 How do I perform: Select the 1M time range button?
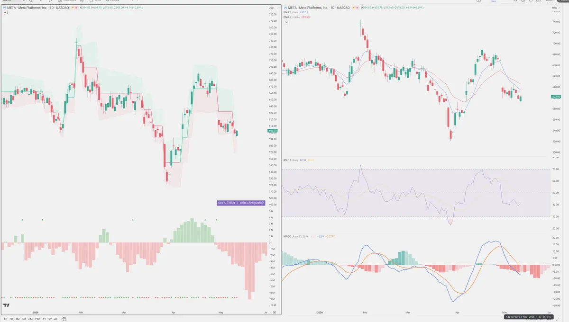18,319
